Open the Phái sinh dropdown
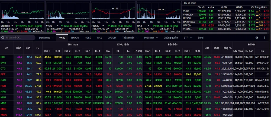Screen dimensions: 271x117 click(151, 38)
